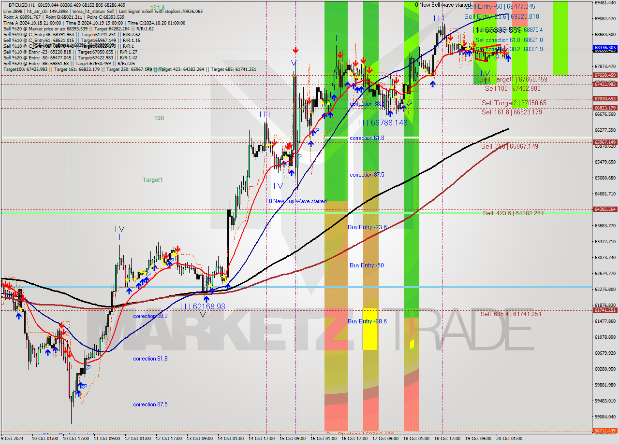This screenshot has height=444, width=619.
Task: Select the 'Sell 685.4 | 61741.251' label
Action: point(511,314)
